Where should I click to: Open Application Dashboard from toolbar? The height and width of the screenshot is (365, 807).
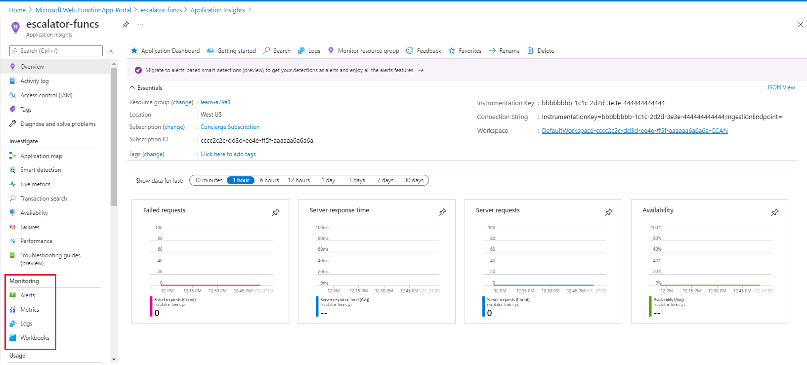(x=165, y=51)
